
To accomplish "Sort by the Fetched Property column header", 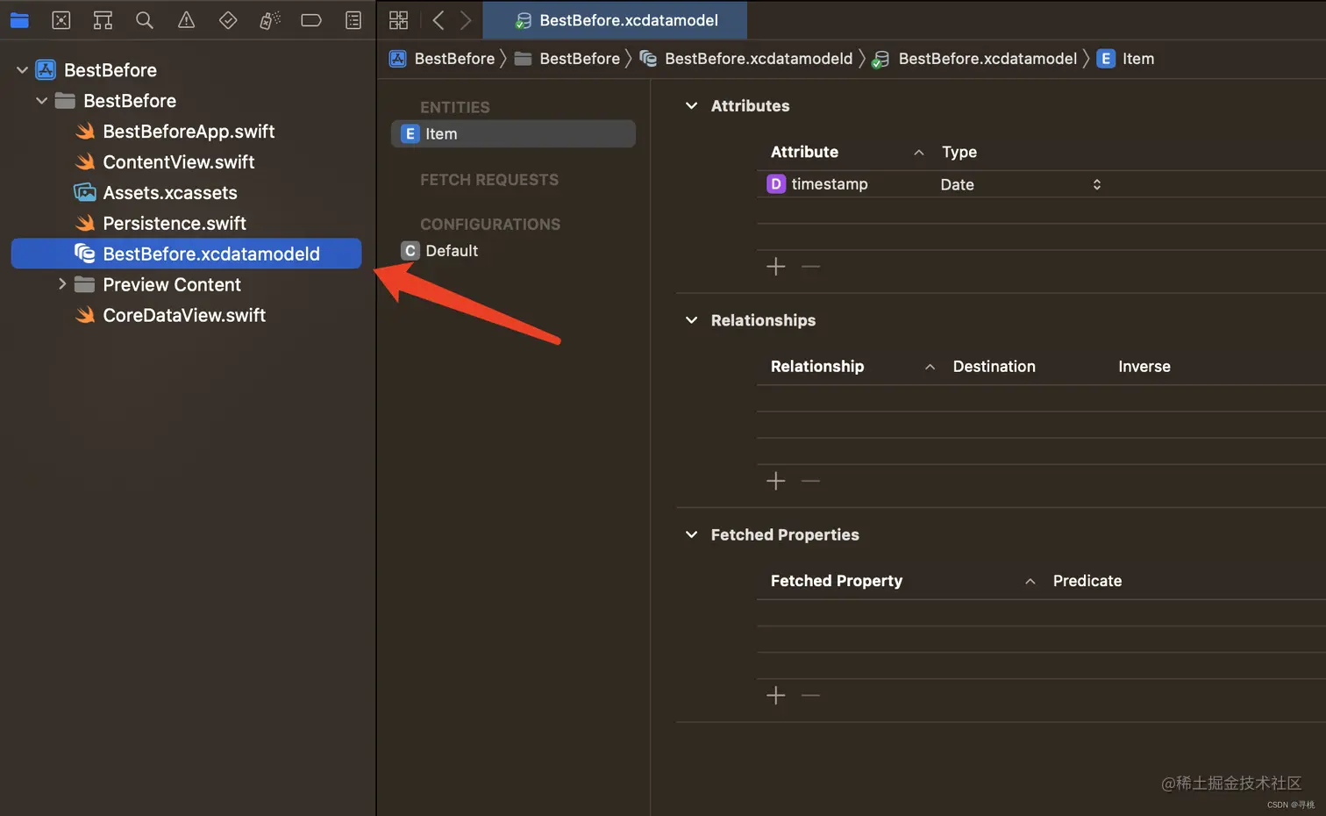I will pos(837,581).
